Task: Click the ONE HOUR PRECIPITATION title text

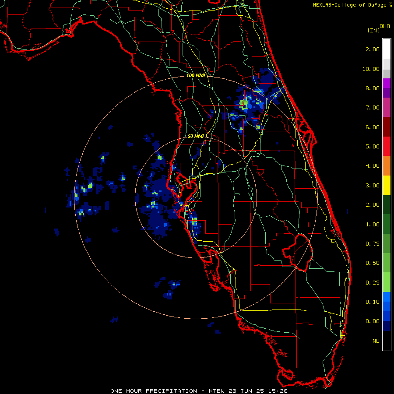Action: [154, 391]
